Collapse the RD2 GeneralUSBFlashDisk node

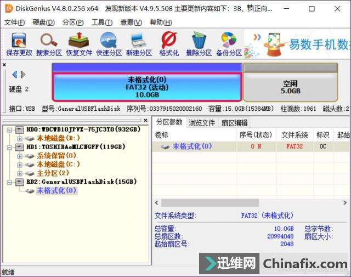pos(9,182)
